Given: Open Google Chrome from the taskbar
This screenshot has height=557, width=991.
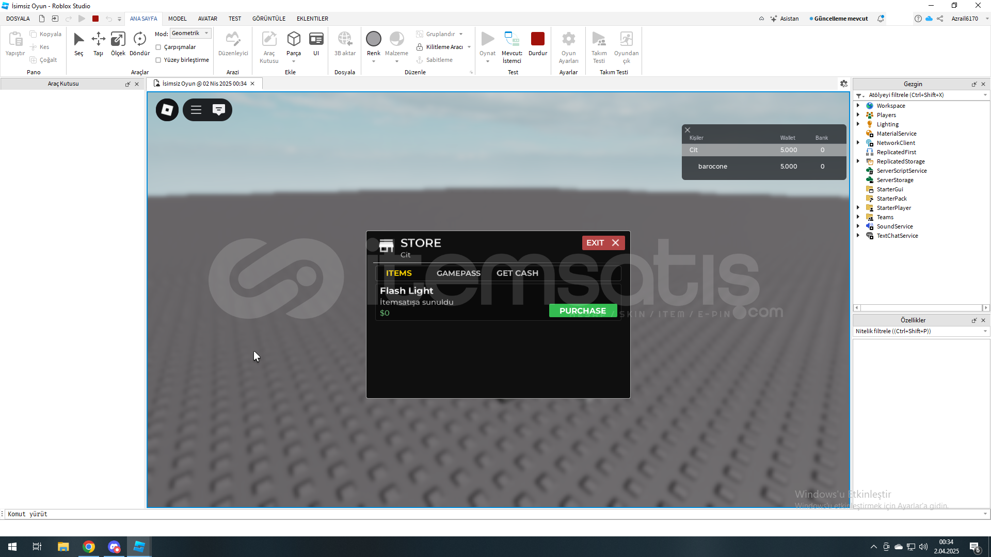Looking at the screenshot, I should coord(89,547).
